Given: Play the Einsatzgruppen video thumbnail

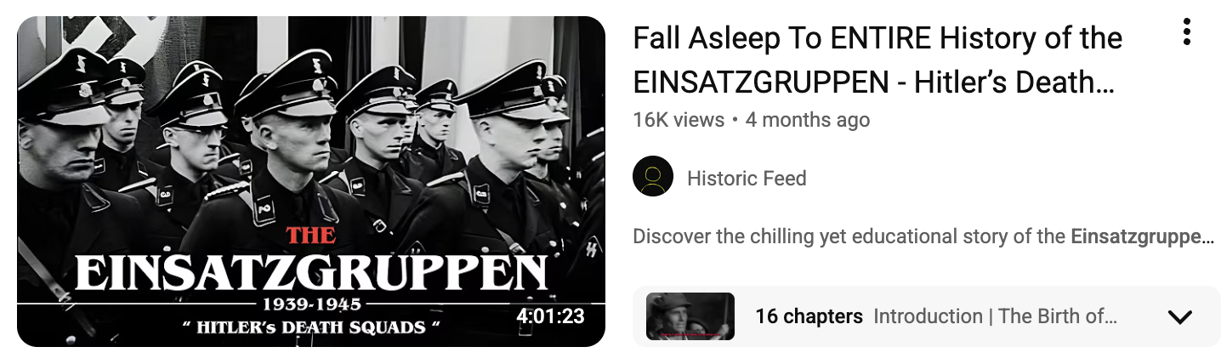Looking at the screenshot, I should [x=311, y=181].
